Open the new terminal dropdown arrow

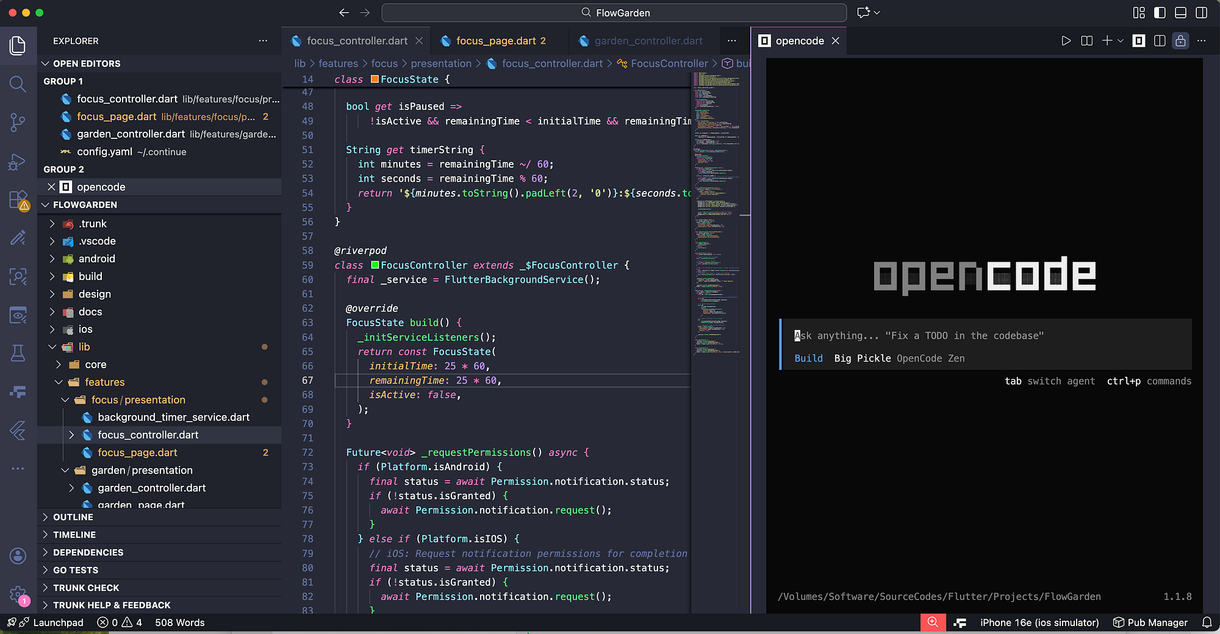click(x=1121, y=41)
